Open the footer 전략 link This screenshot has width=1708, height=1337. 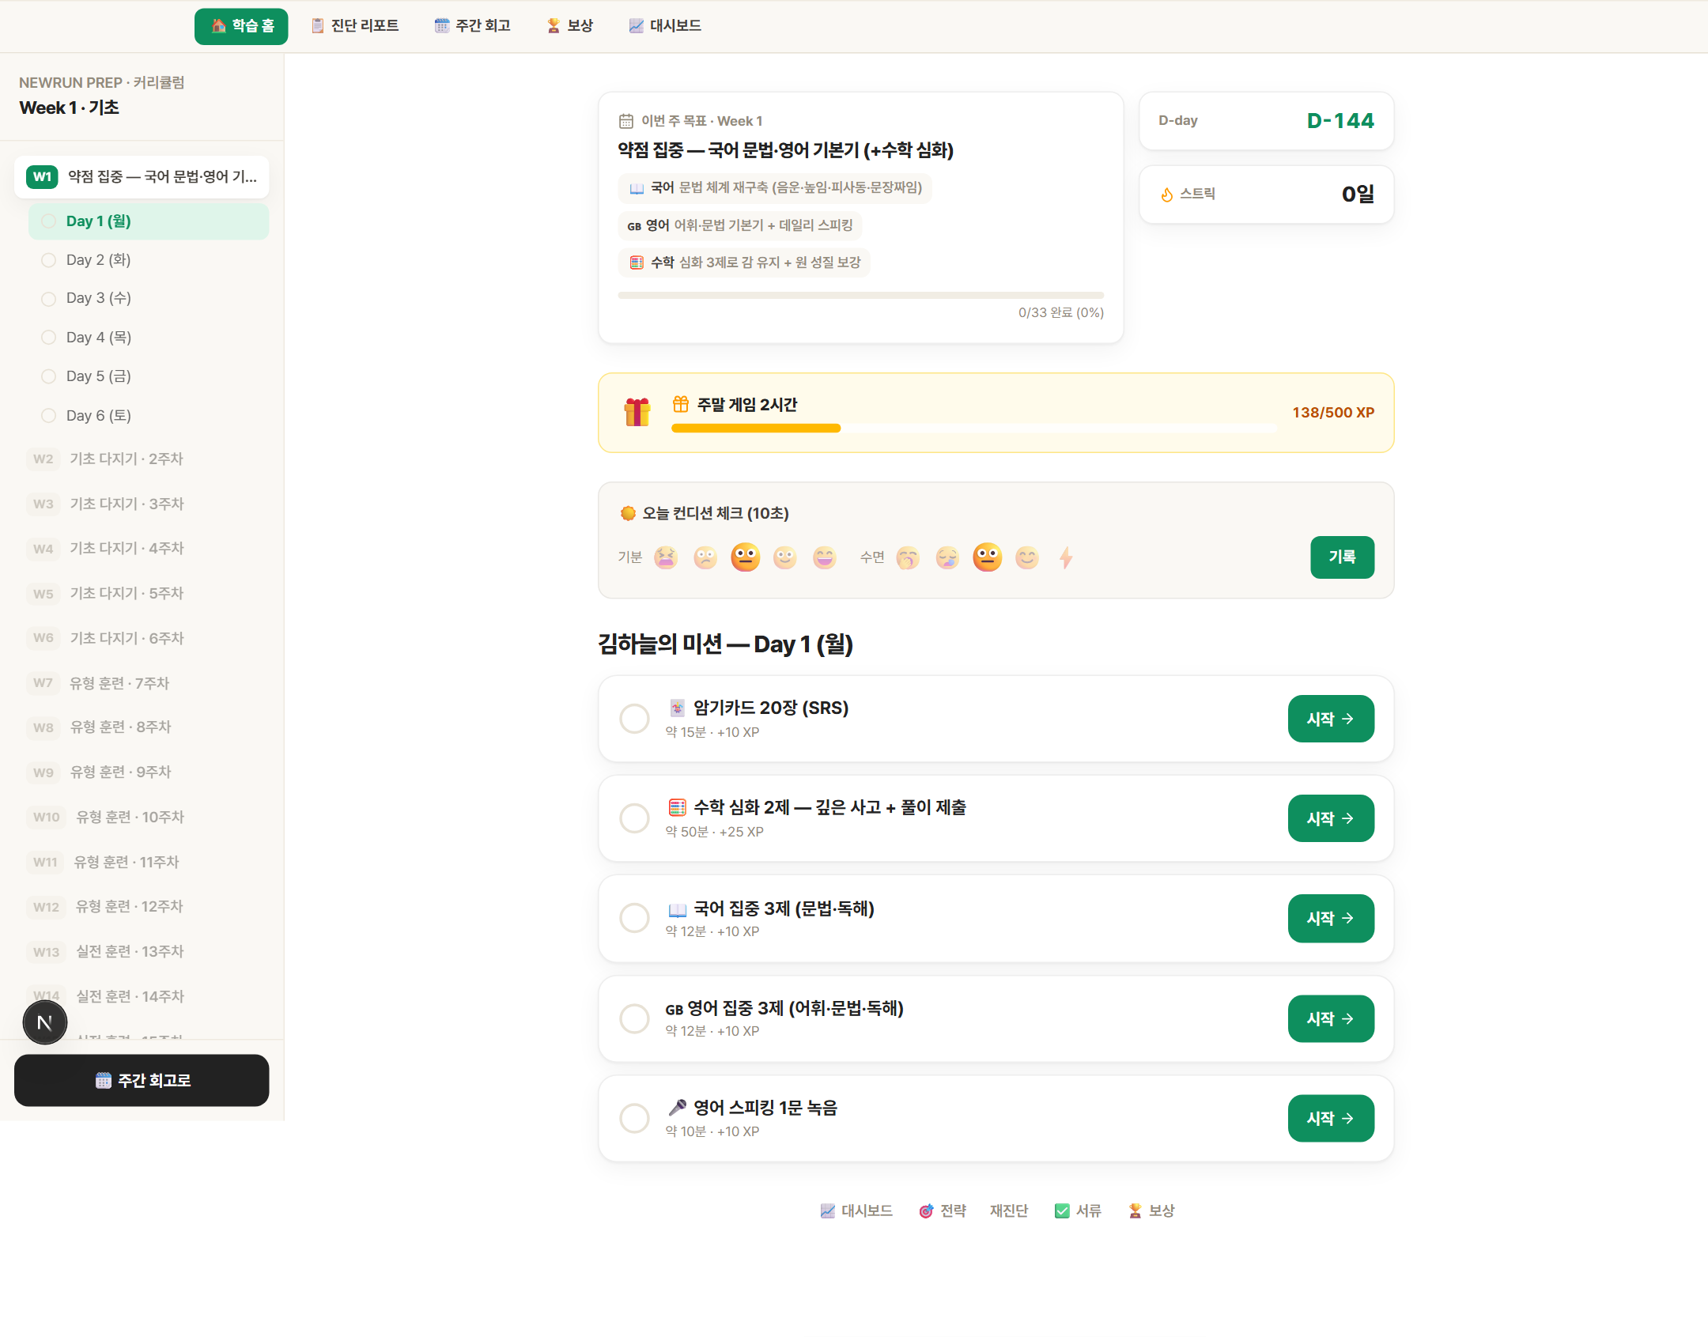[x=943, y=1210]
